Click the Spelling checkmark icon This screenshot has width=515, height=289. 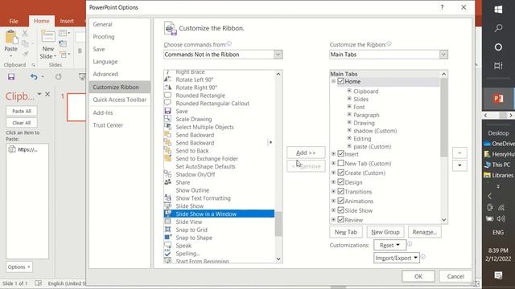[168, 253]
